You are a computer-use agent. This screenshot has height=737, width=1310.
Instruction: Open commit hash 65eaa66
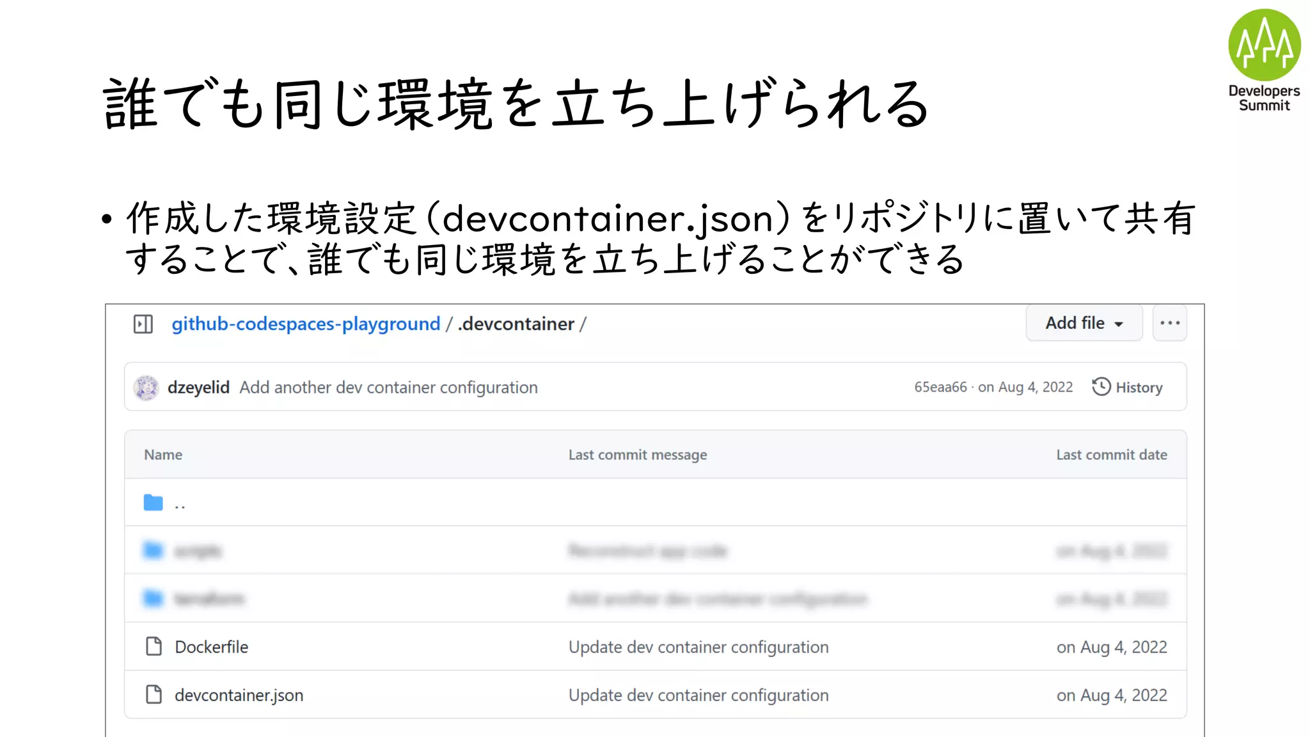click(x=940, y=387)
